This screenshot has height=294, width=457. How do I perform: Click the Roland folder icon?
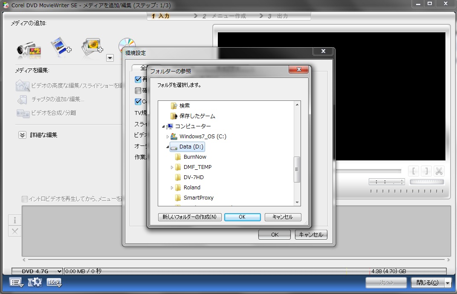click(x=178, y=188)
